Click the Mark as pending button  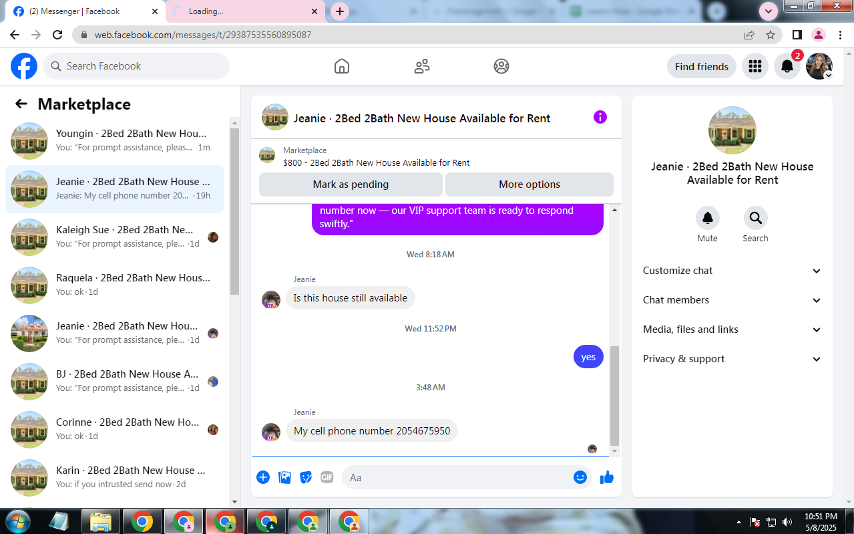pos(351,184)
